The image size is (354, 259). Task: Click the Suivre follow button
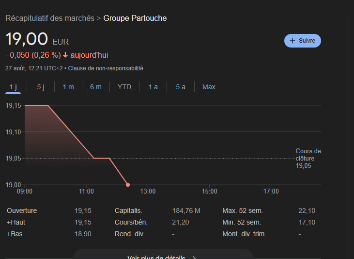pyautogui.click(x=302, y=41)
